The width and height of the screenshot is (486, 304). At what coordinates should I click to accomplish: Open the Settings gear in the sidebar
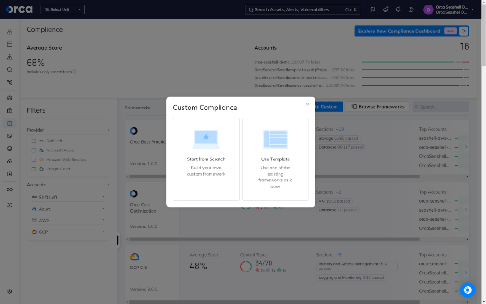click(9, 291)
